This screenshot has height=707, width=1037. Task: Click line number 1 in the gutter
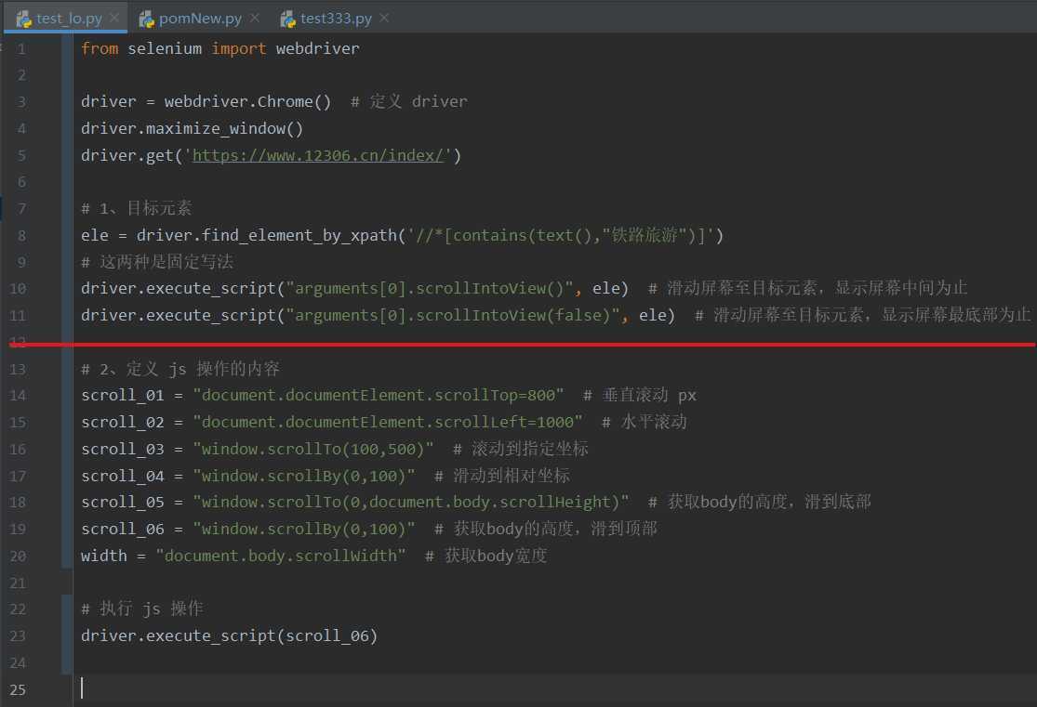point(21,49)
